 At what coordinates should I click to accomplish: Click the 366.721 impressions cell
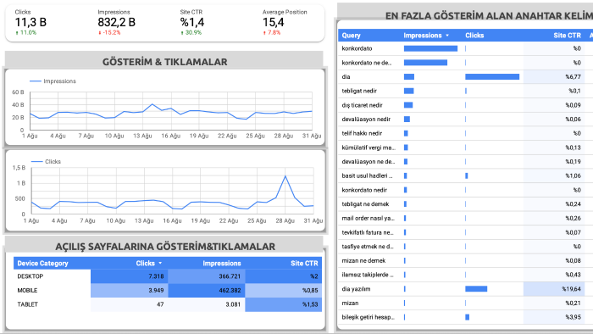(x=207, y=276)
